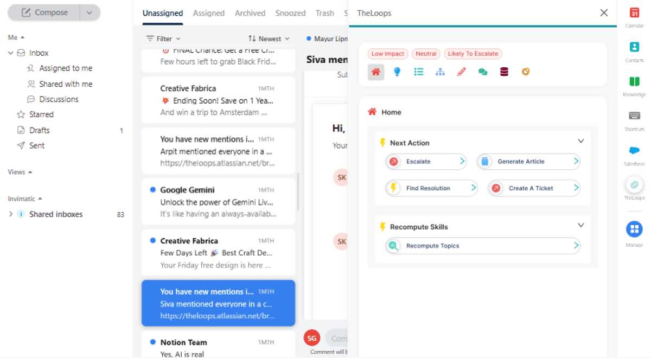
Task: Select 'Siva mentioned everyone' email
Action: coord(218,303)
